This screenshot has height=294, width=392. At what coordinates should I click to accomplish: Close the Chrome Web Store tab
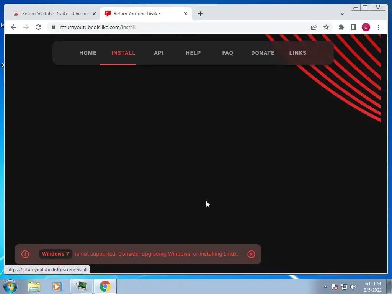pos(94,14)
